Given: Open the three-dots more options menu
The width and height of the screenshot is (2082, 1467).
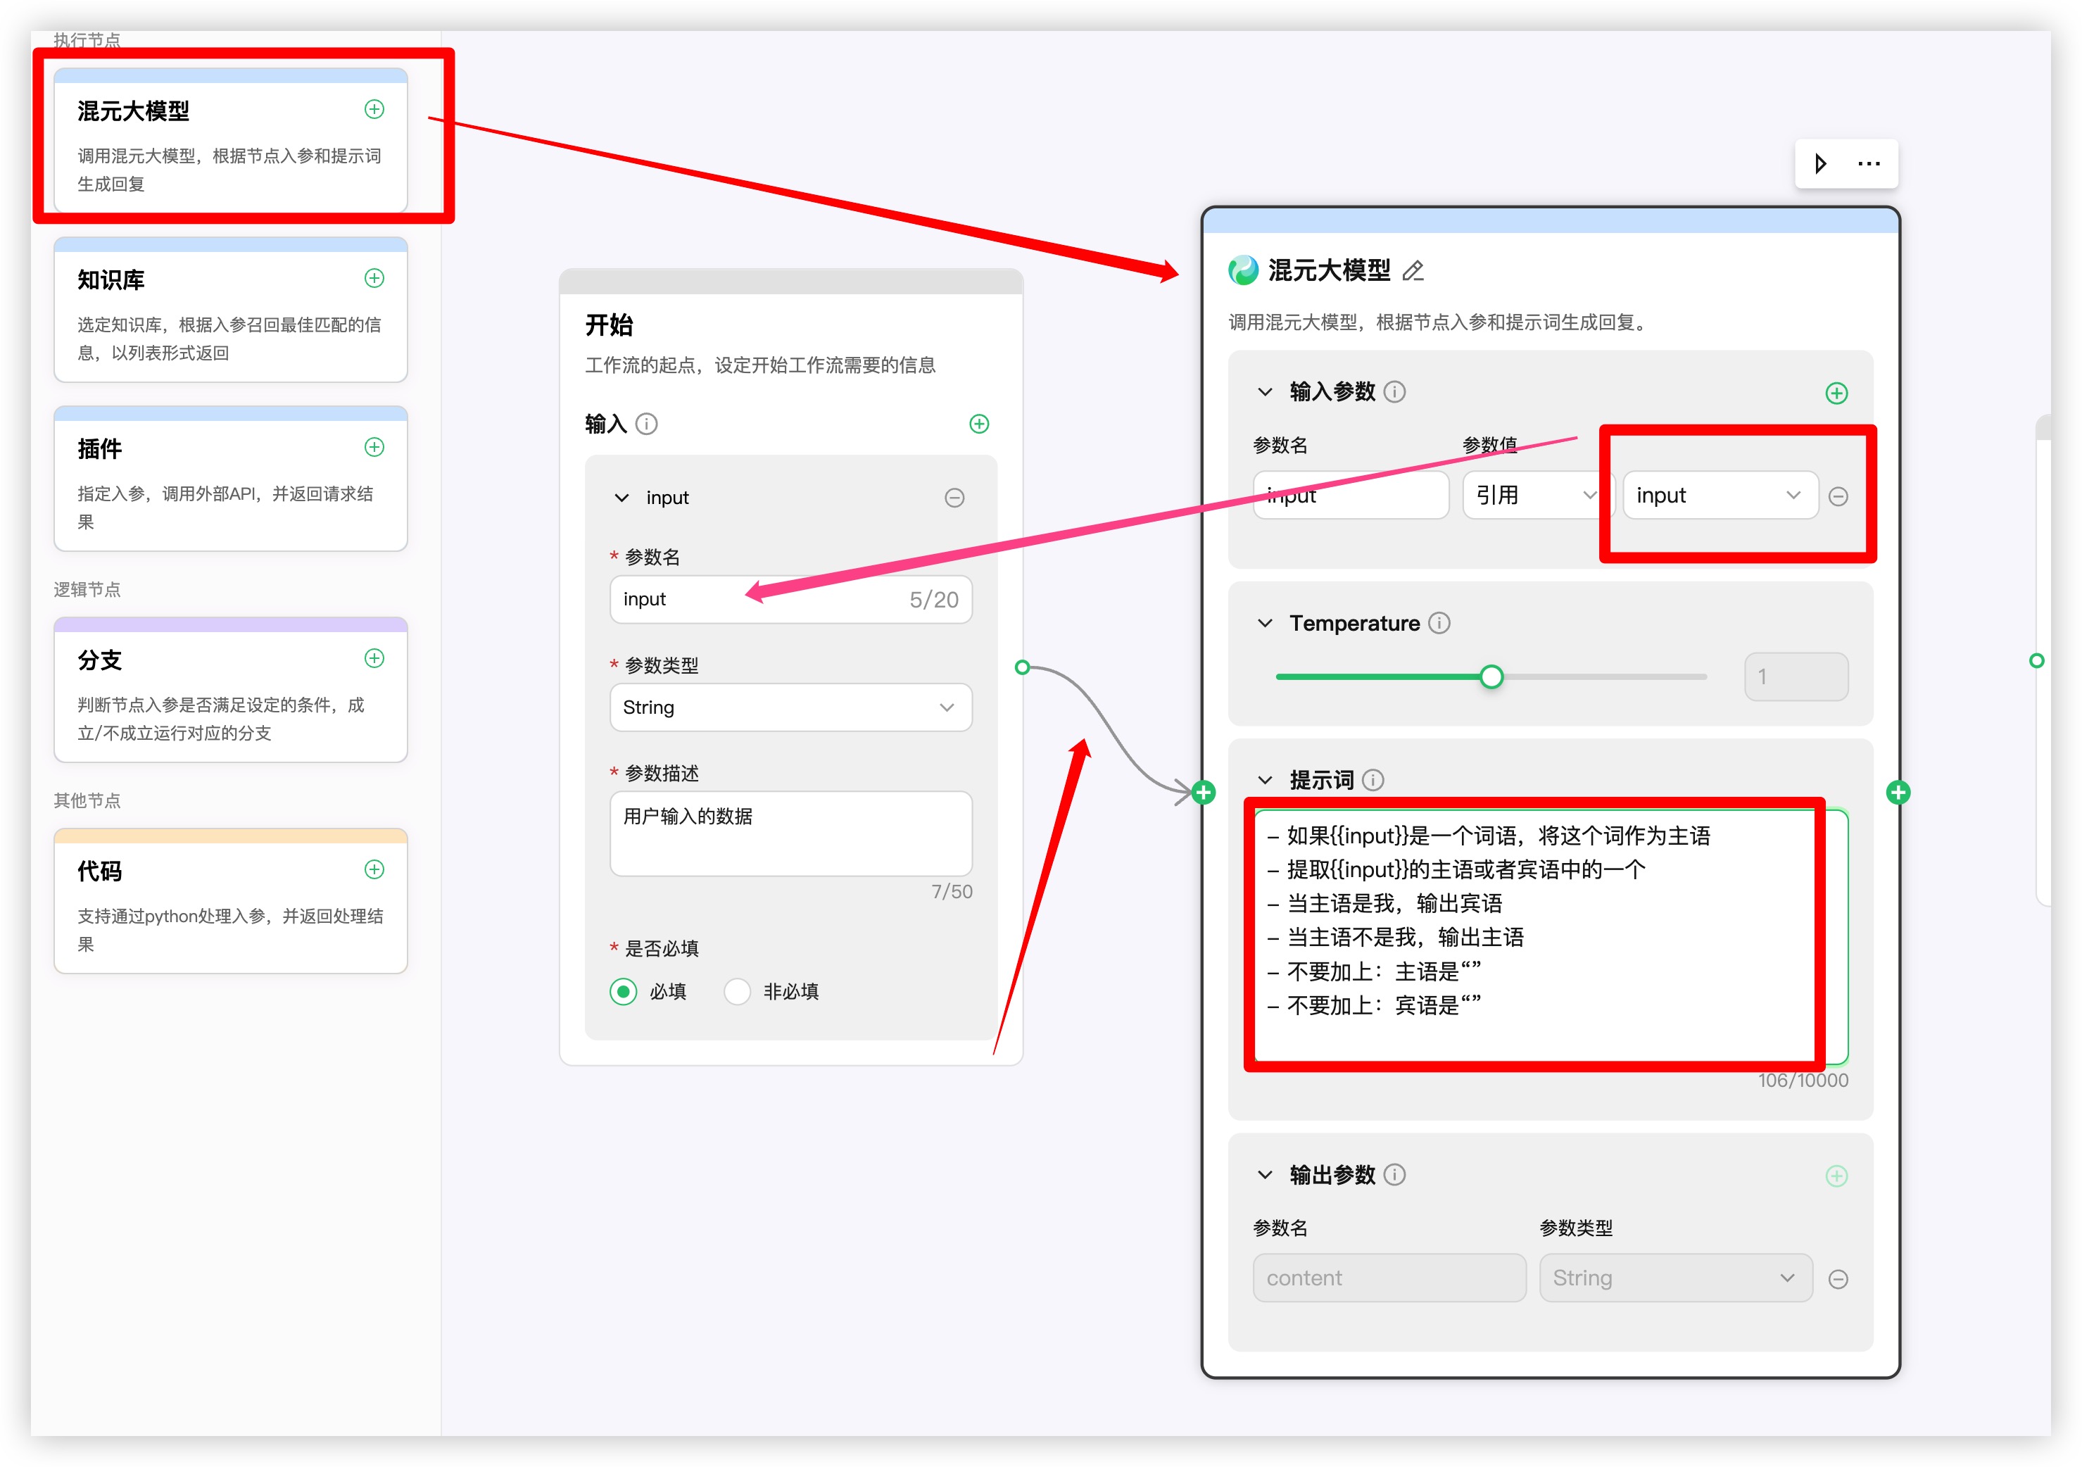Looking at the screenshot, I should click(1869, 164).
